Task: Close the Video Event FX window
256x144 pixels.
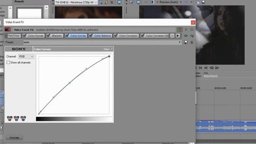Action: click(x=193, y=22)
